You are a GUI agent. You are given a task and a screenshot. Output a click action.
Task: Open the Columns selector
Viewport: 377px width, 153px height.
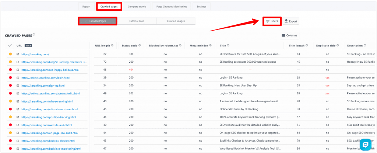[289, 35]
